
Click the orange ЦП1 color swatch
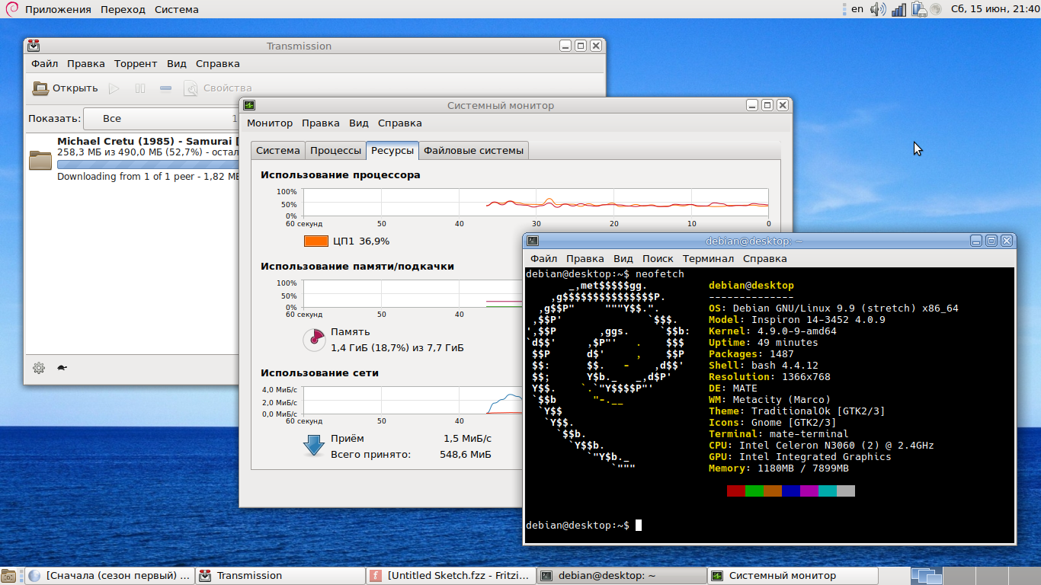[x=316, y=241]
